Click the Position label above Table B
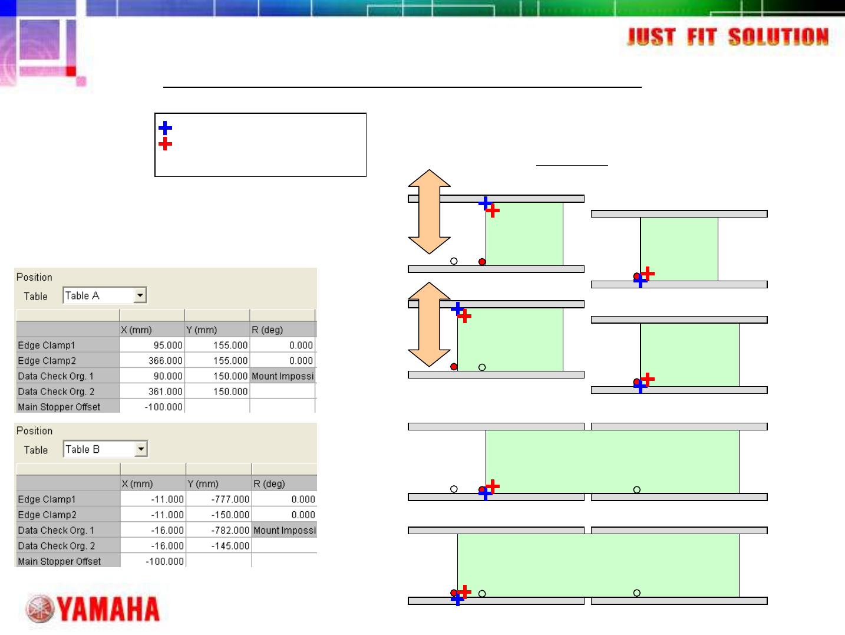 (34, 431)
